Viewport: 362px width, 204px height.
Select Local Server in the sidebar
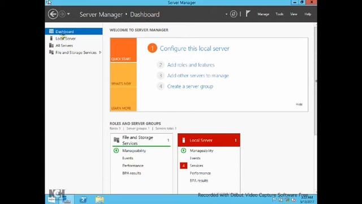tap(74, 39)
